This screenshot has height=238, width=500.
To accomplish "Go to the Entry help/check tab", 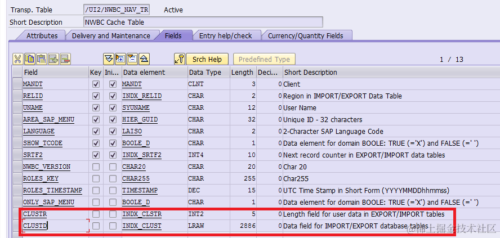I will coord(225,35).
